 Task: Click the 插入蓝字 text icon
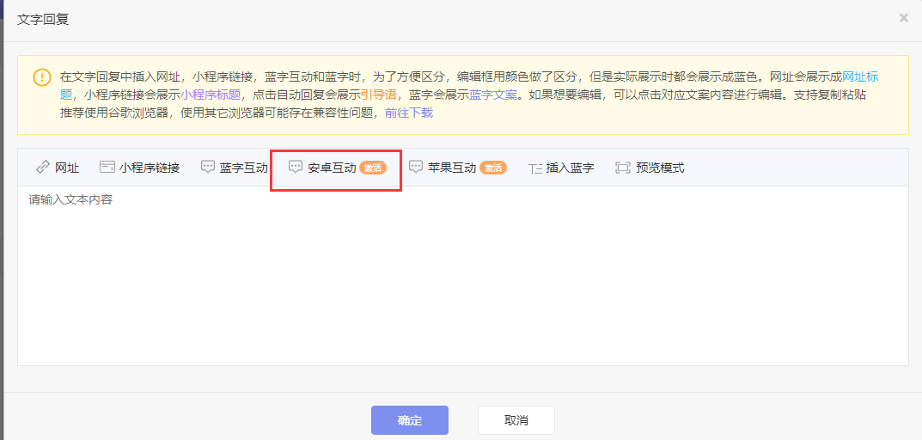[x=535, y=168]
